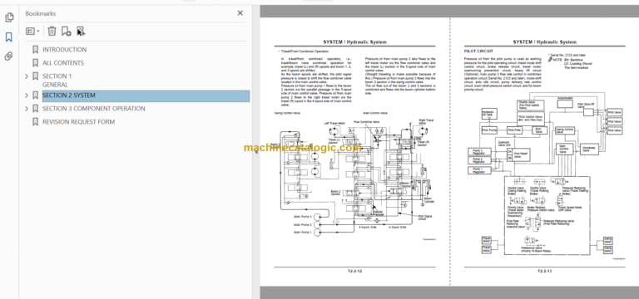Click the 'Main Pump 1' label in diagram
639x299 pixels.
303,233
